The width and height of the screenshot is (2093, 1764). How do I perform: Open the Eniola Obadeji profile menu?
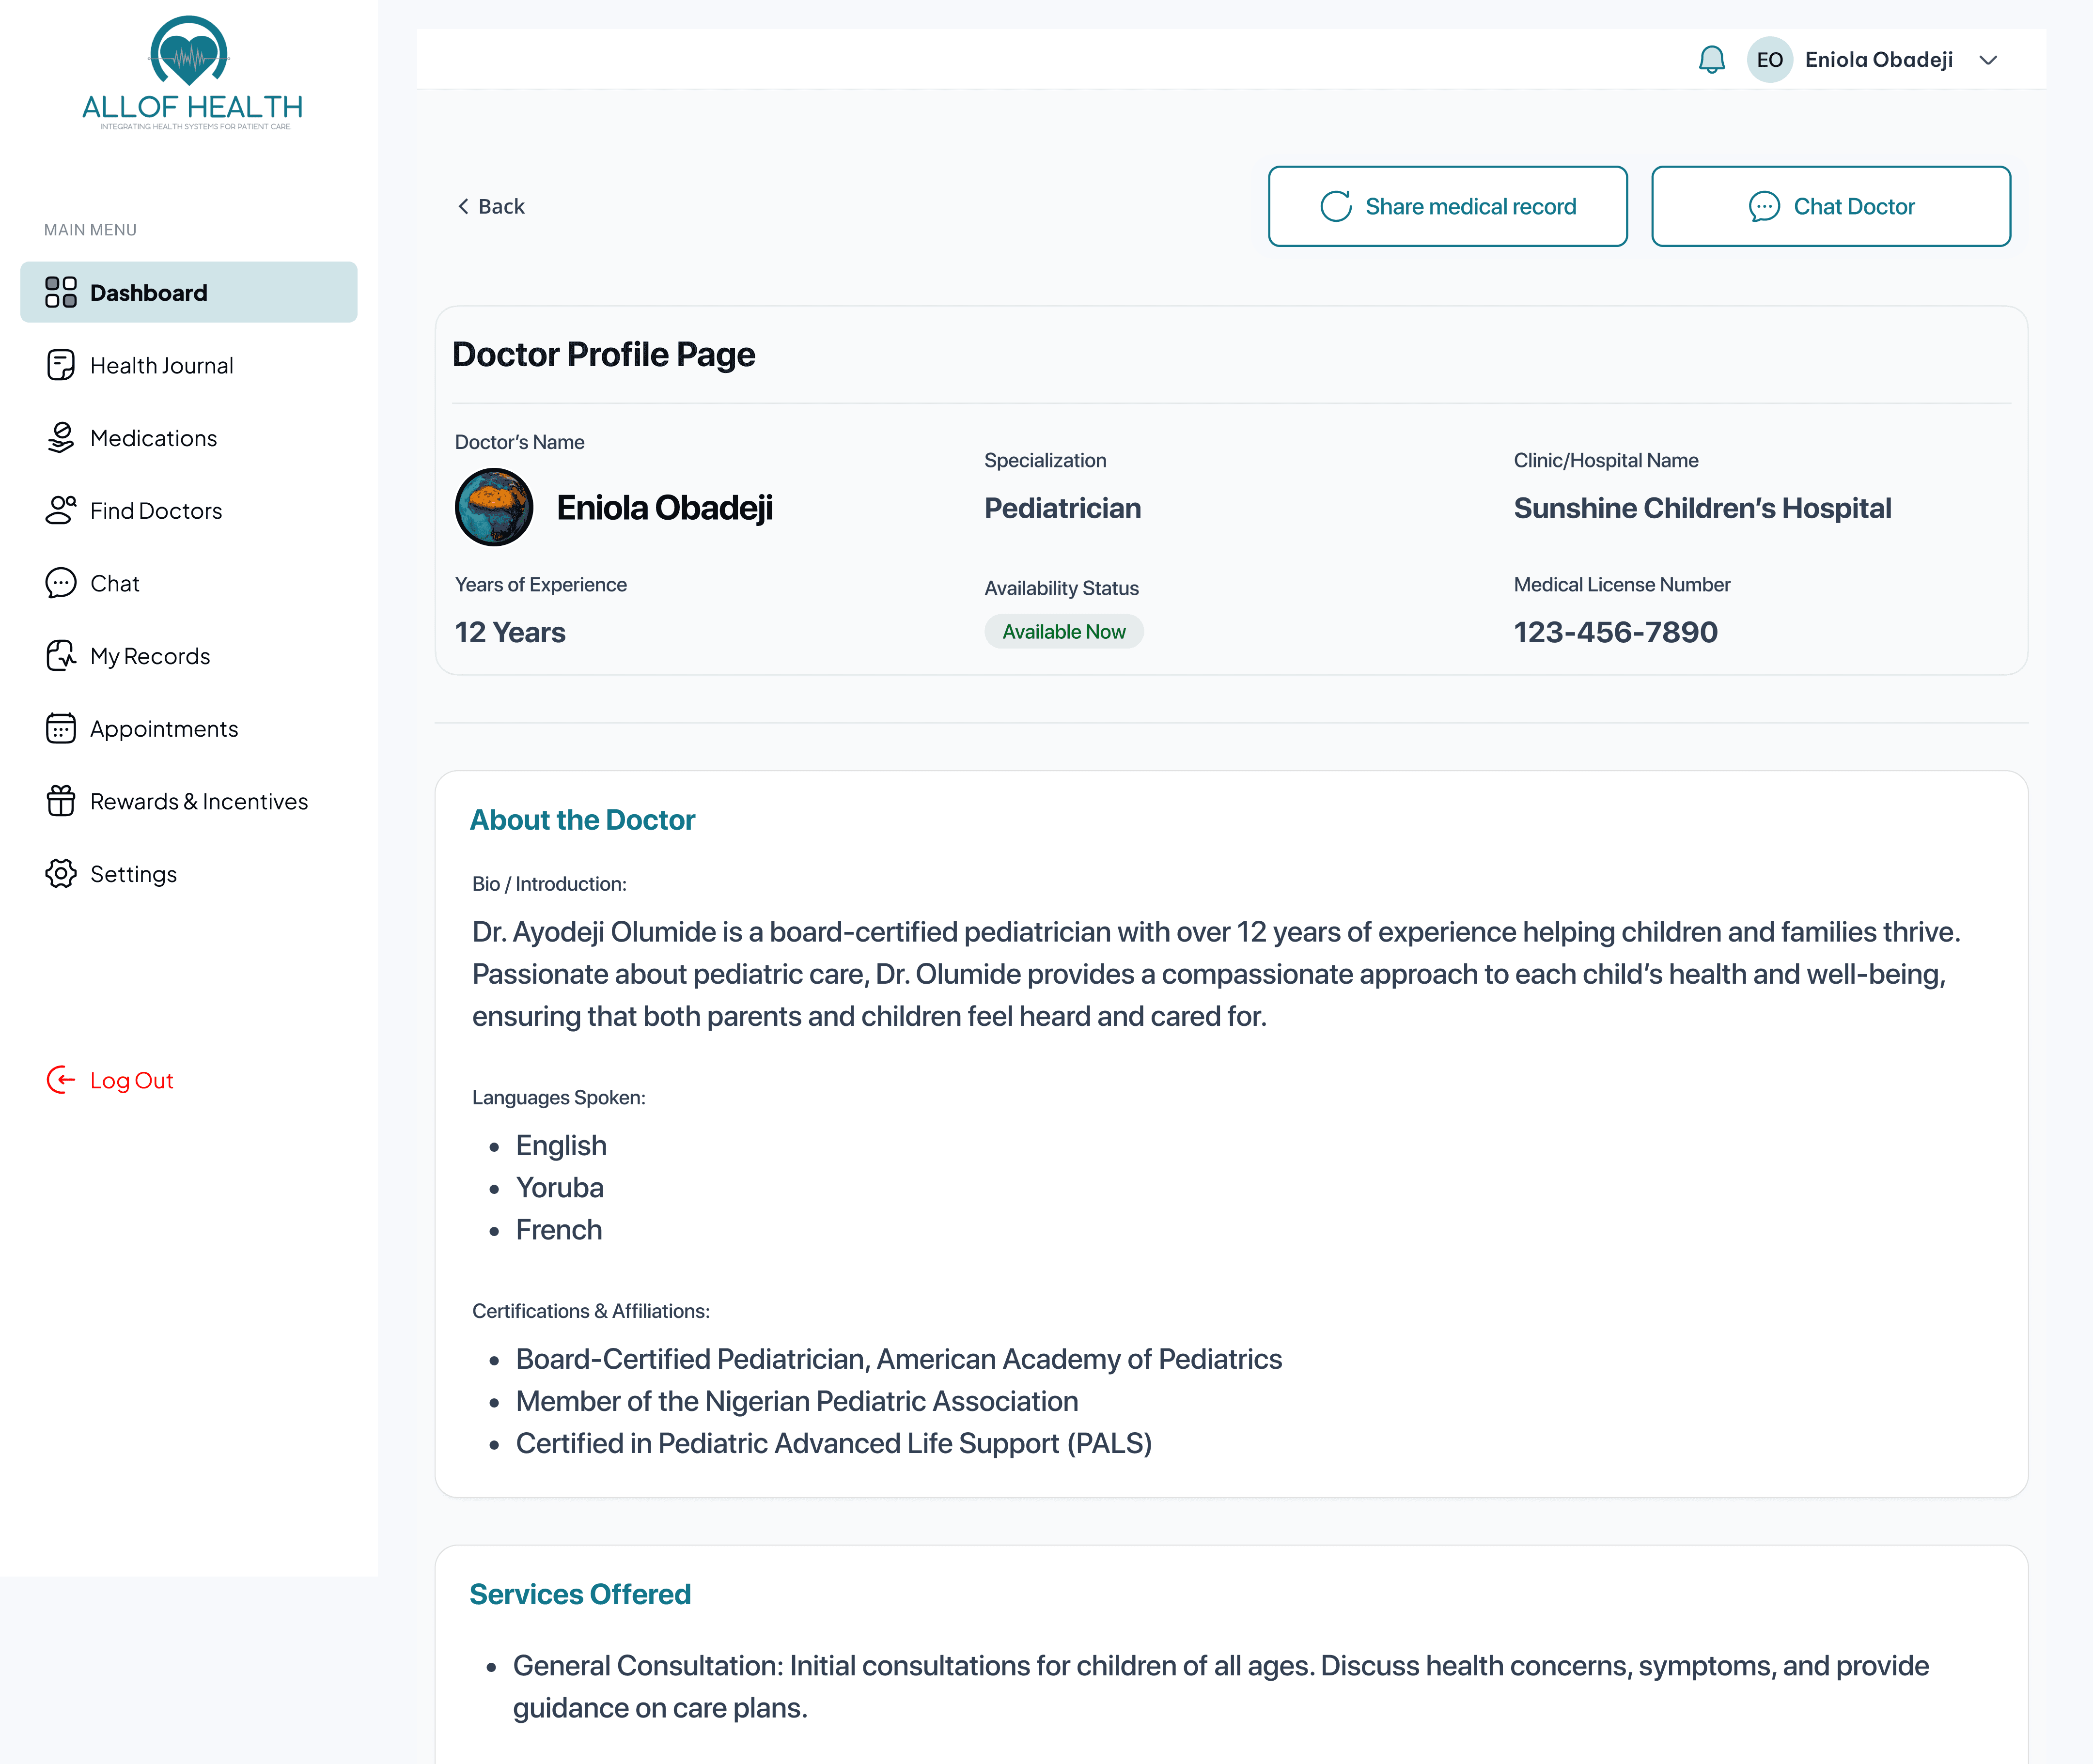[1878, 60]
